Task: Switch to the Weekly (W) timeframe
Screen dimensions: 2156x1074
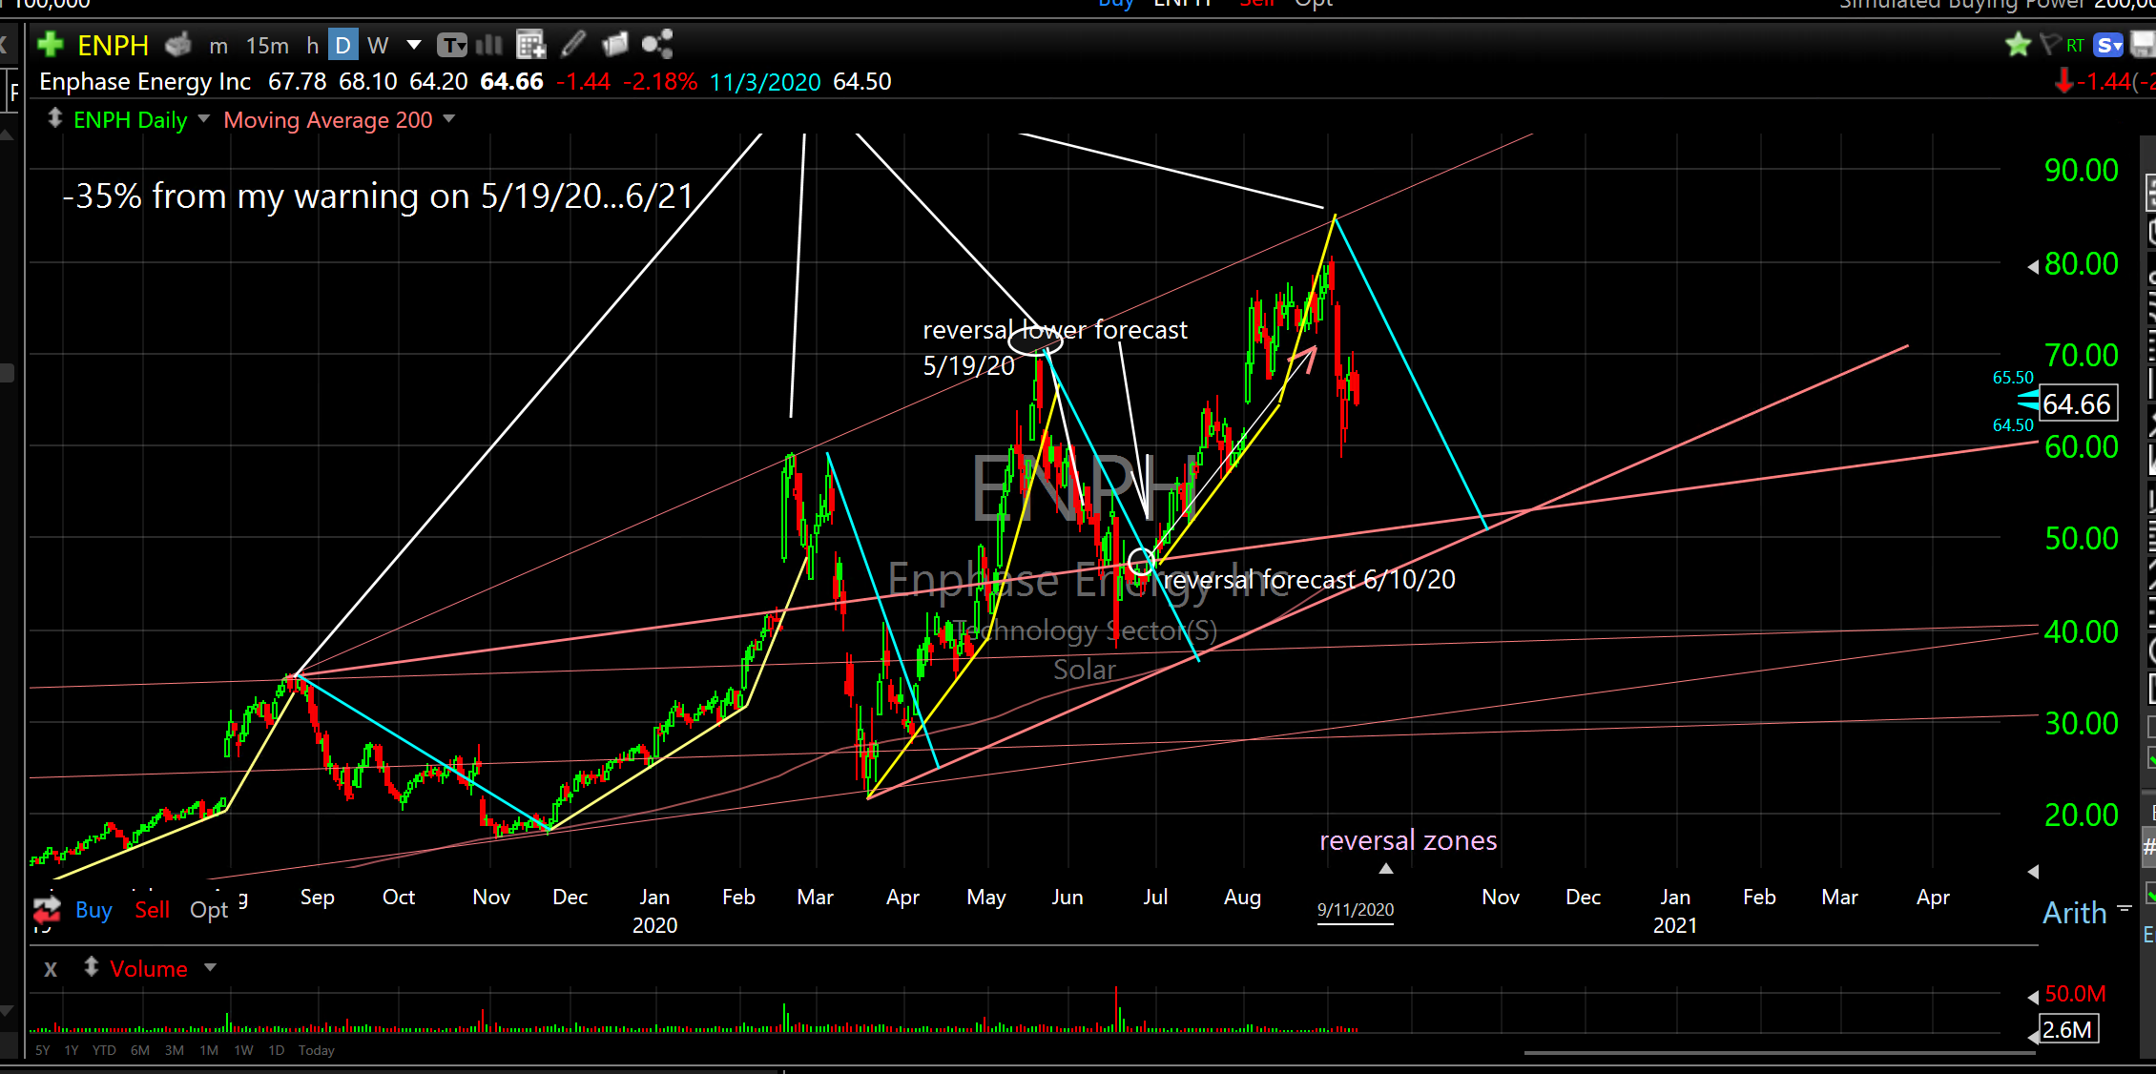Action: [x=378, y=45]
